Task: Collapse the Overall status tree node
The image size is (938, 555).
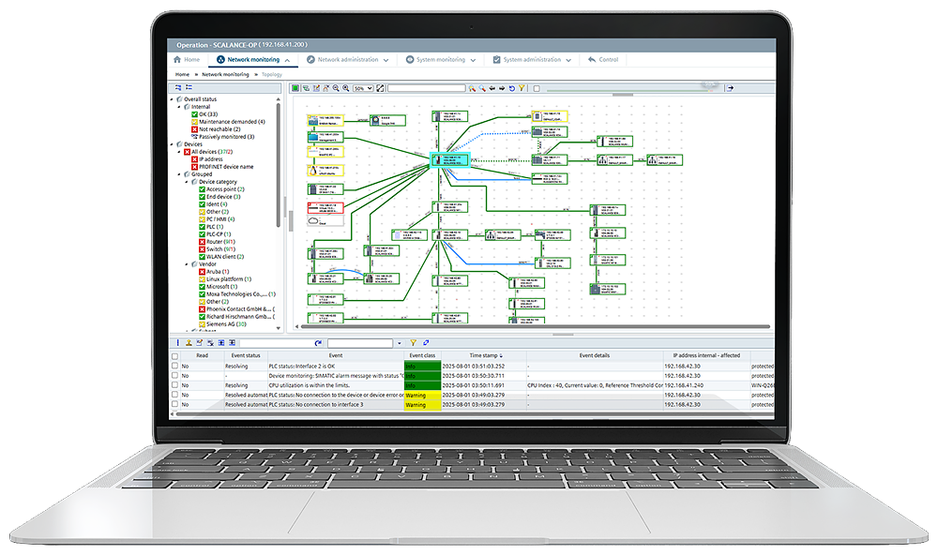Action: (173, 99)
